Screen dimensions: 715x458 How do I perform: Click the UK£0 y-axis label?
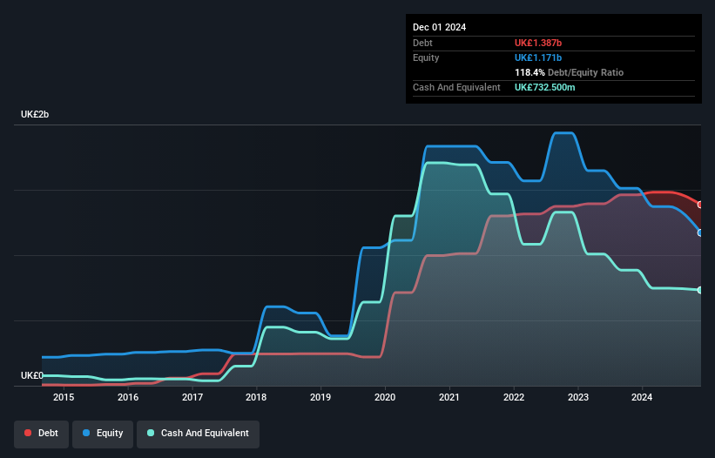point(32,375)
